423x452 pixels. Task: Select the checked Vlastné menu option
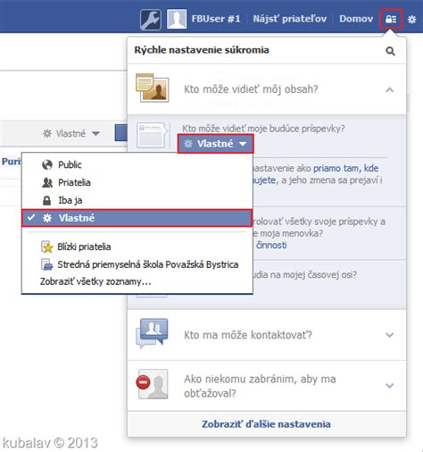point(137,218)
